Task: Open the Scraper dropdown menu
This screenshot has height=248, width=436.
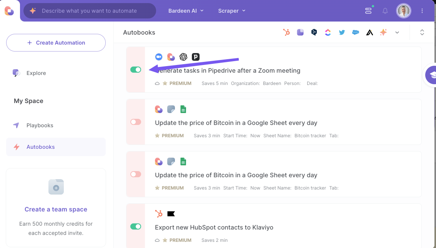Action: 231,11
